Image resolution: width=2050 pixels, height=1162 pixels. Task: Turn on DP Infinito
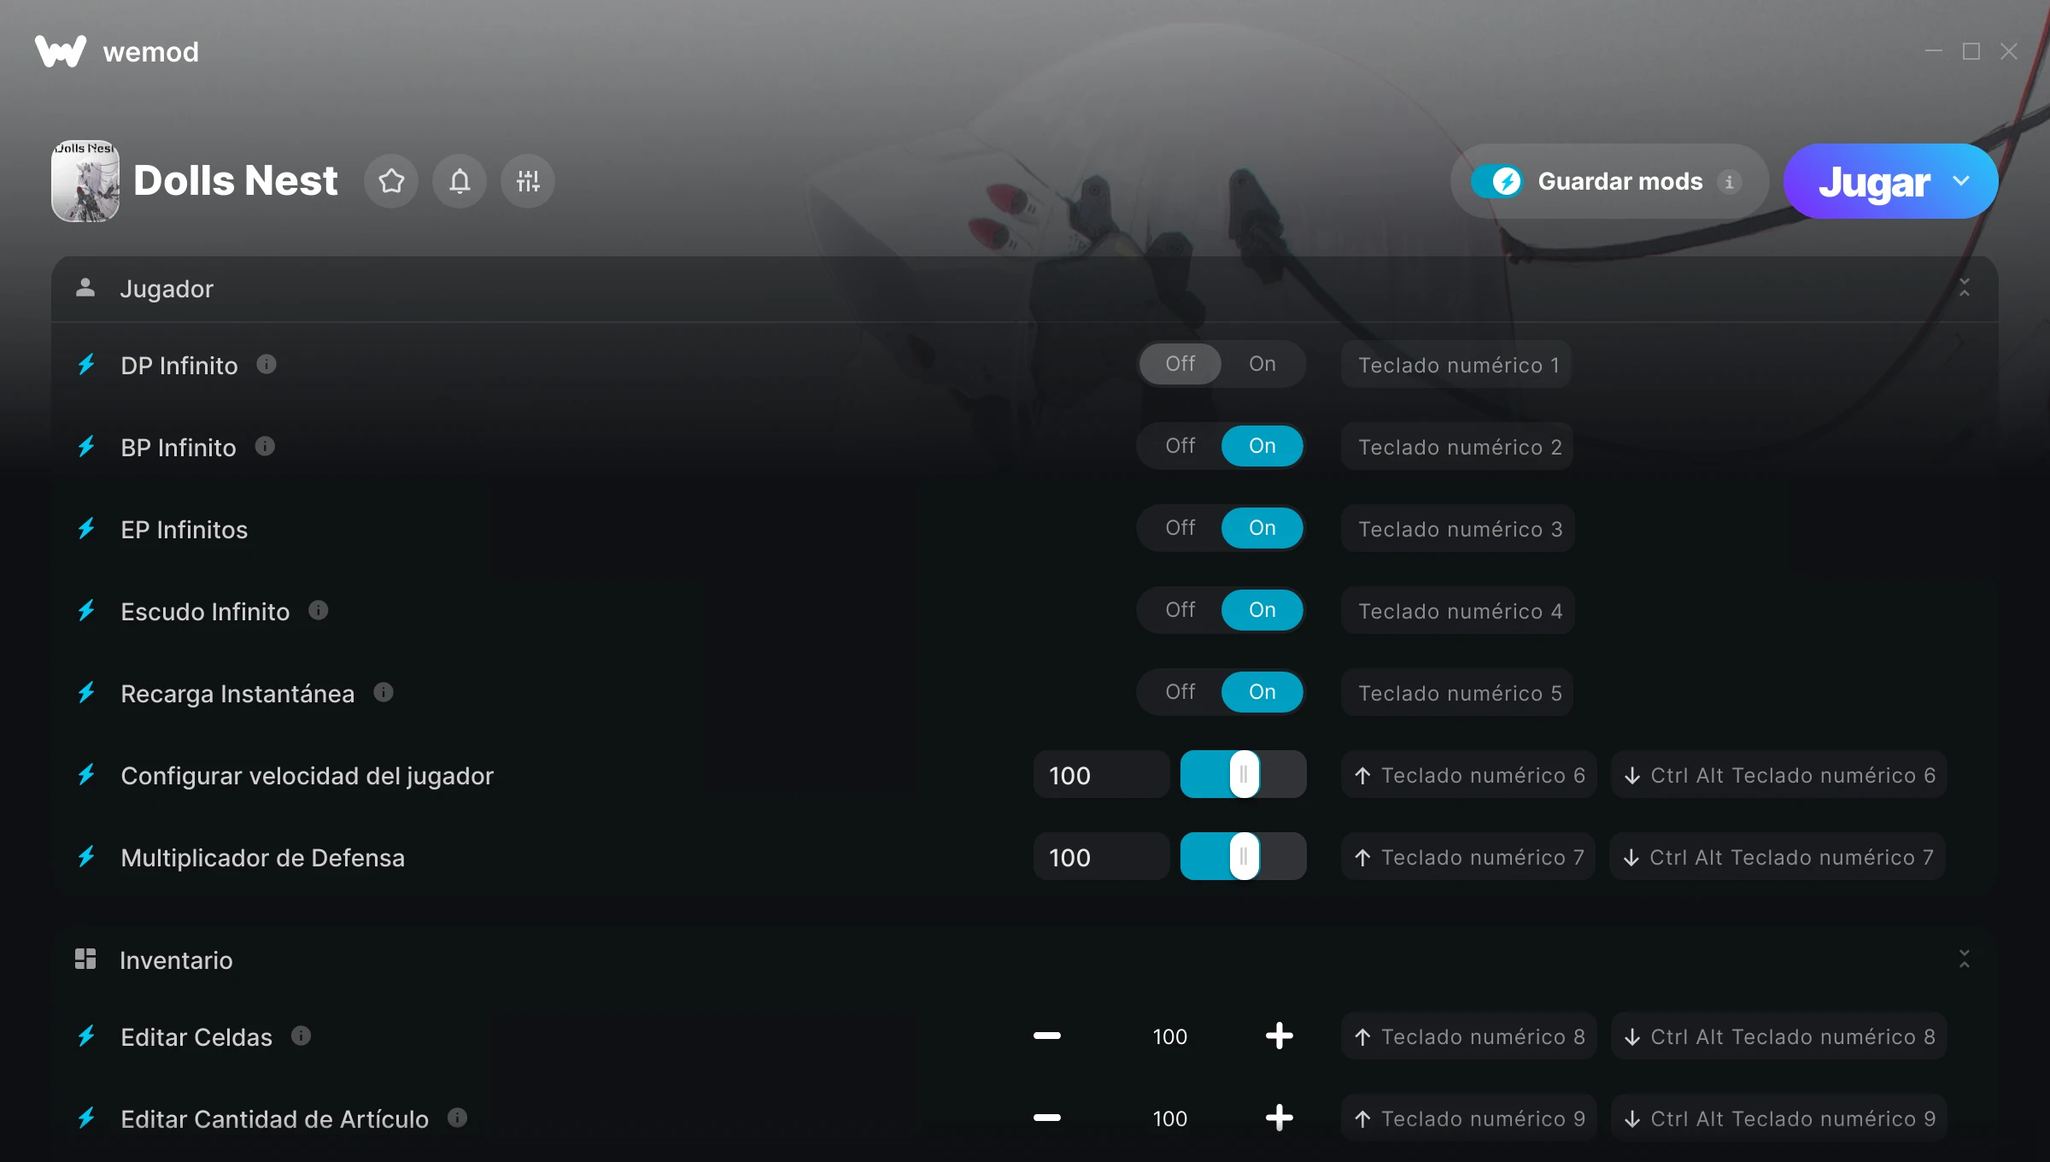1262,364
